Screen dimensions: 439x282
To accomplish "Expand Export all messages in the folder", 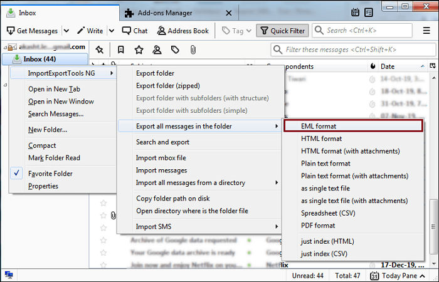I will (199, 126).
